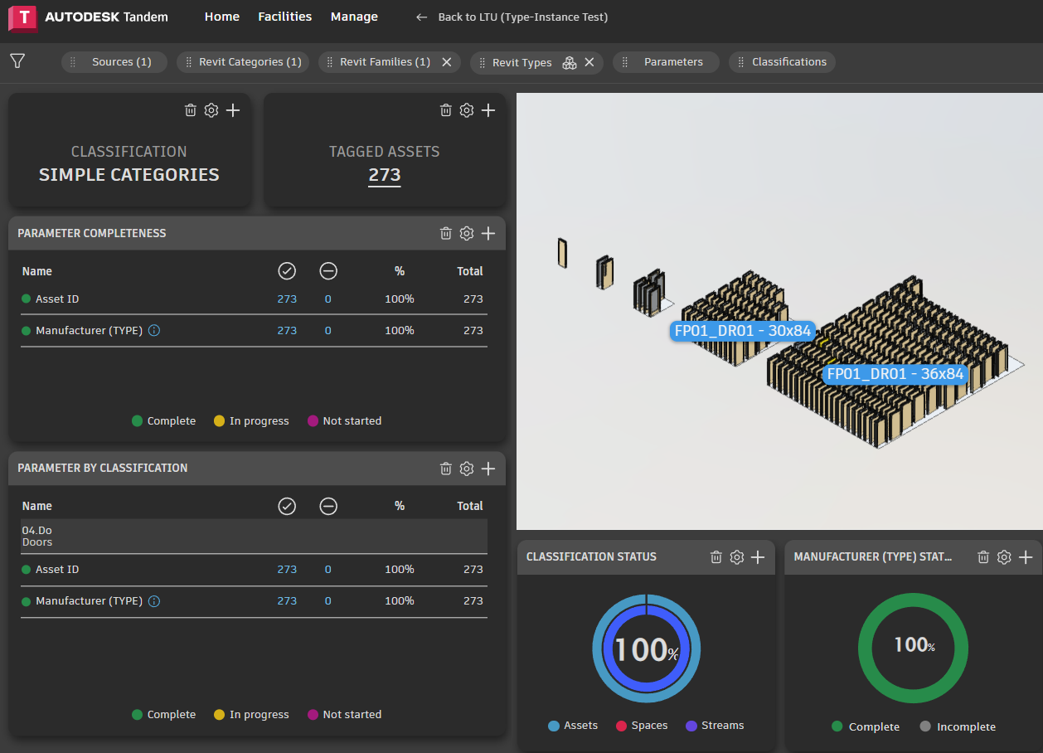Remove the Revit Types filter
This screenshot has width=1043, height=753.
589,61
